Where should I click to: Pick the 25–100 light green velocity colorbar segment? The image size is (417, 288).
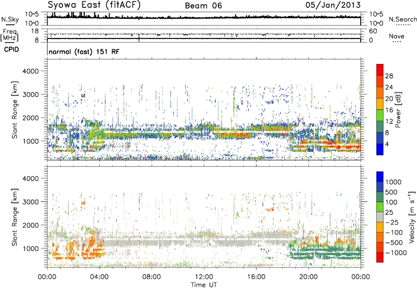(380, 207)
